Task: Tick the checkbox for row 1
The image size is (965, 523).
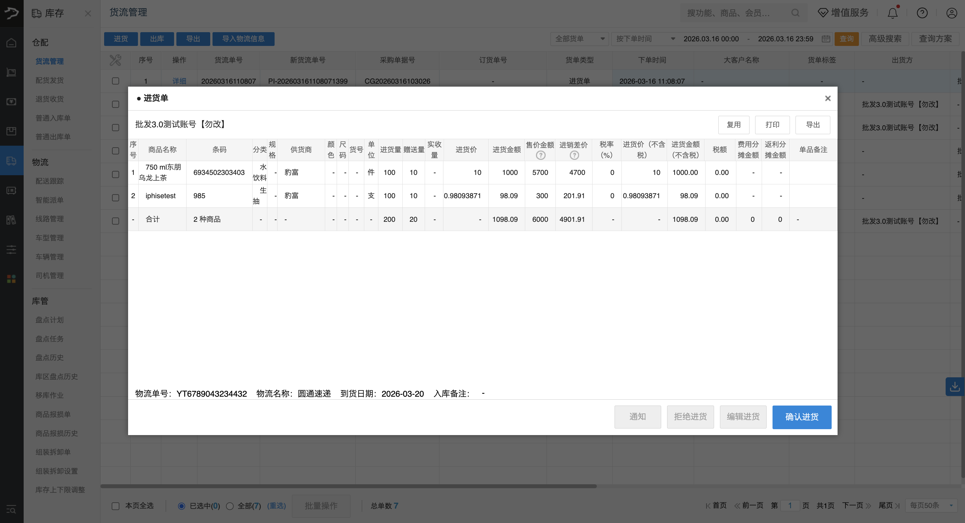Action: 115,81
